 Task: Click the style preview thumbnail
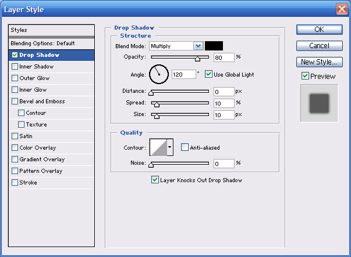318,103
